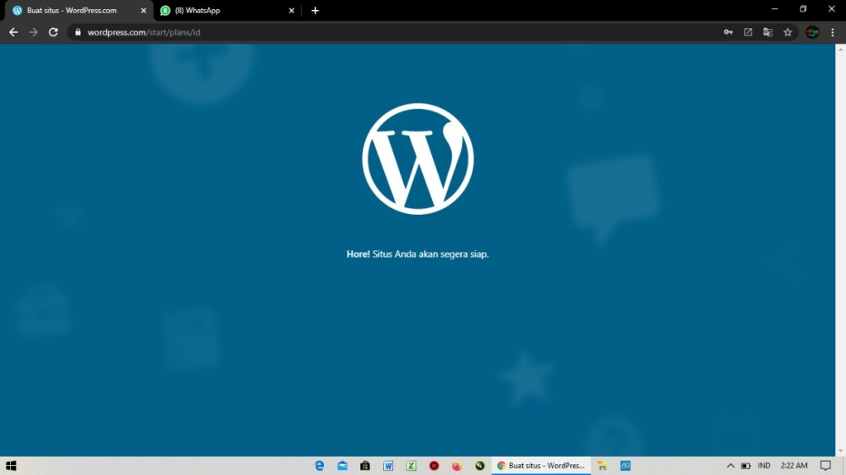Select the Buat situs WordPress.com tab
Viewport: 846px width, 475px height.
click(74, 11)
